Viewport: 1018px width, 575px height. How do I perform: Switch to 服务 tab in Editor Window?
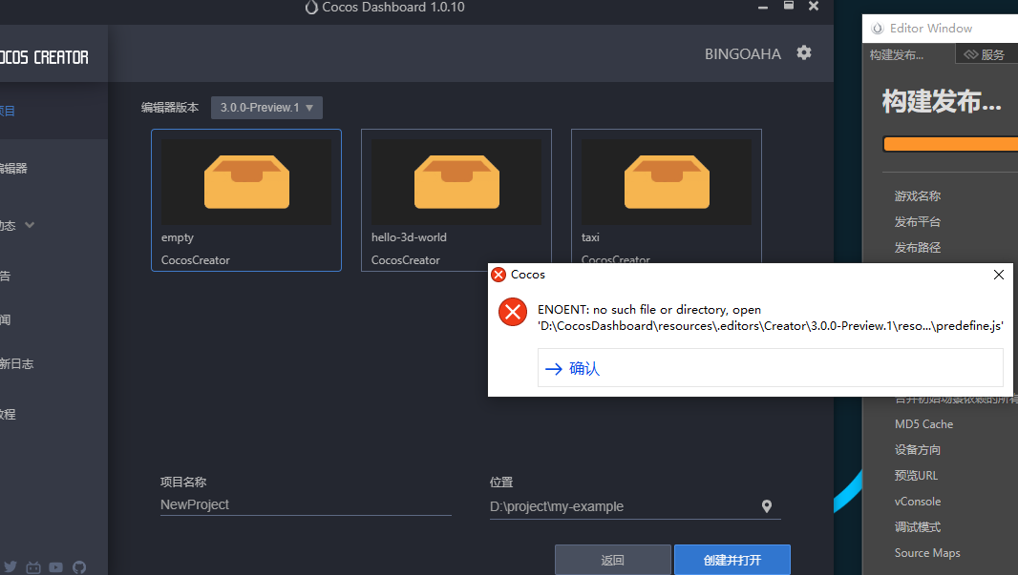[x=986, y=54]
